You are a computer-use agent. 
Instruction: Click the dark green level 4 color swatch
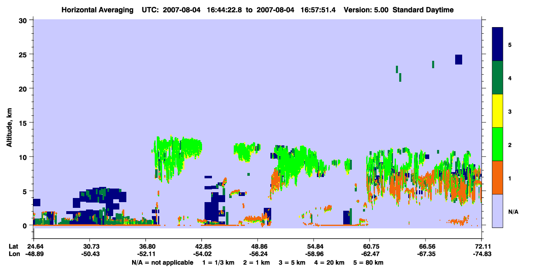click(x=498, y=78)
